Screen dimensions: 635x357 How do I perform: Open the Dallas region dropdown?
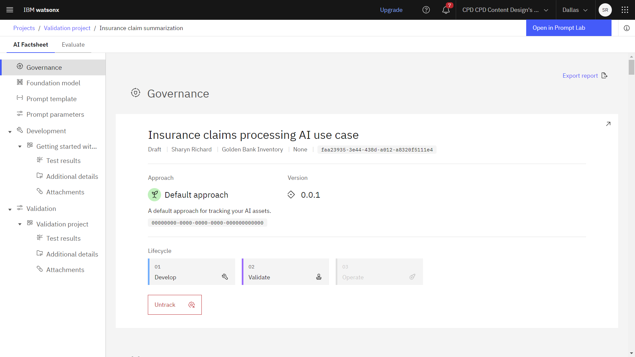point(575,10)
